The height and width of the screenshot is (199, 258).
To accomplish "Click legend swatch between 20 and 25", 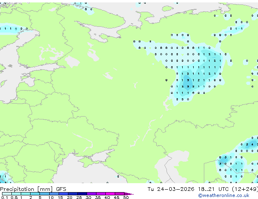I will click(x=73, y=194).
